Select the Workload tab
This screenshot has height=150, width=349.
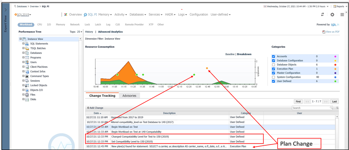pos(26,25)
